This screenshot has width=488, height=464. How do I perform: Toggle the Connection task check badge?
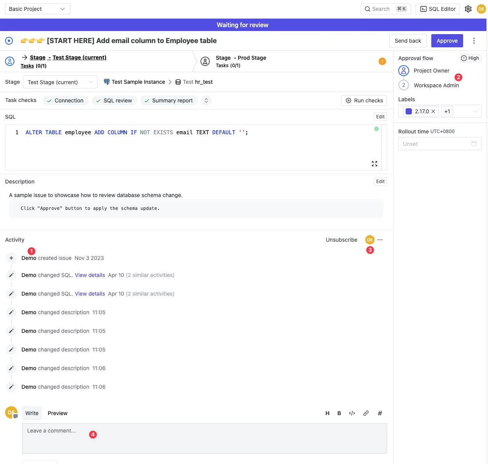point(65,100)
